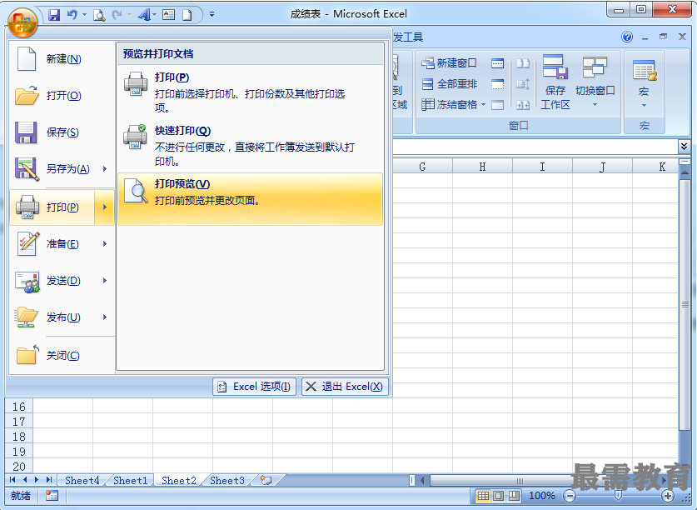Switch to Sheet1 tab
This screenshot has height=510, width=697.
tap(130, 481)
